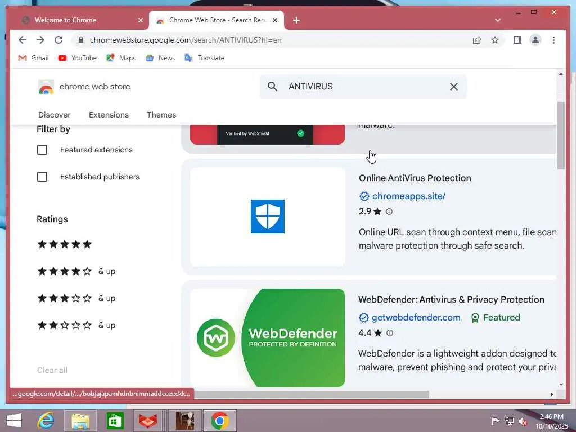
Task: Click the info icon beside the 2.9 rating
Action: coord(389,211)
